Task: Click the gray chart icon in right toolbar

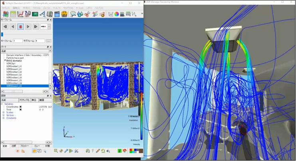Action: pyautogui.click(x=111, y=14)
